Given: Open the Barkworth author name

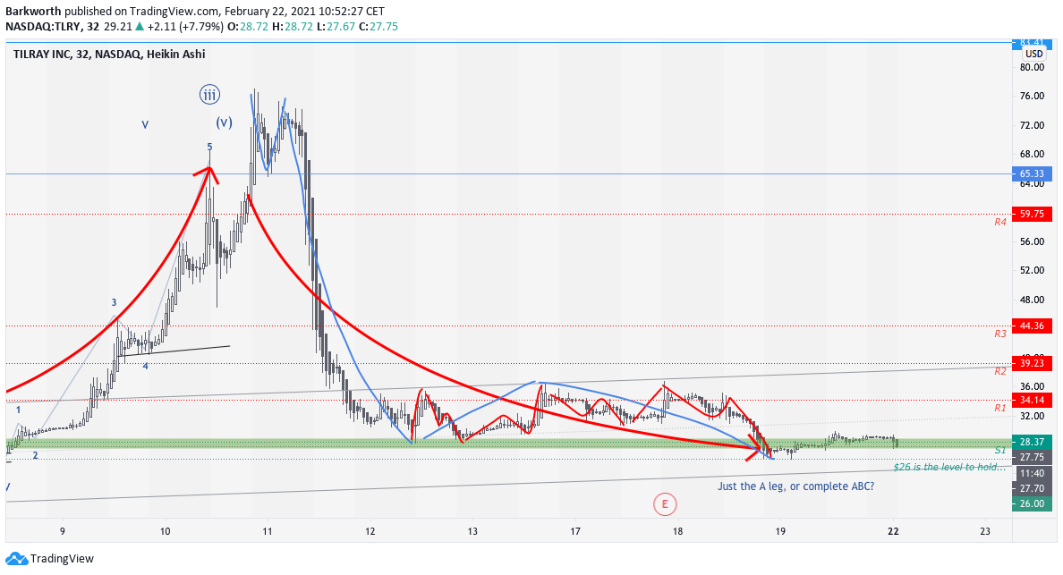Looking at the screenshot, I should tap(33, 12).
